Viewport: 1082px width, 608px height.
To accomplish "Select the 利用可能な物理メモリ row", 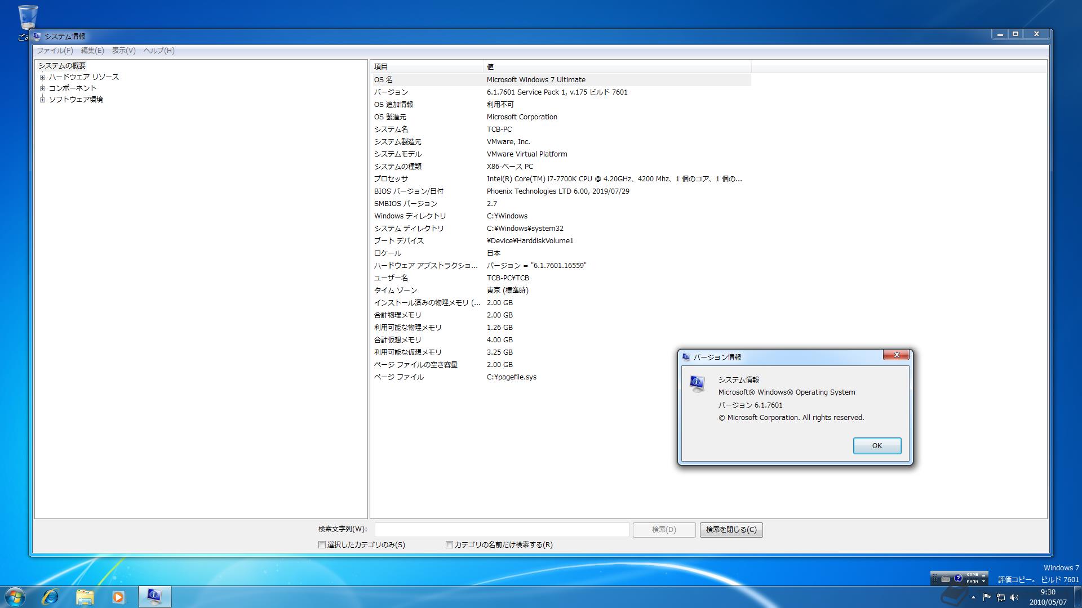I will pos(561,328).
